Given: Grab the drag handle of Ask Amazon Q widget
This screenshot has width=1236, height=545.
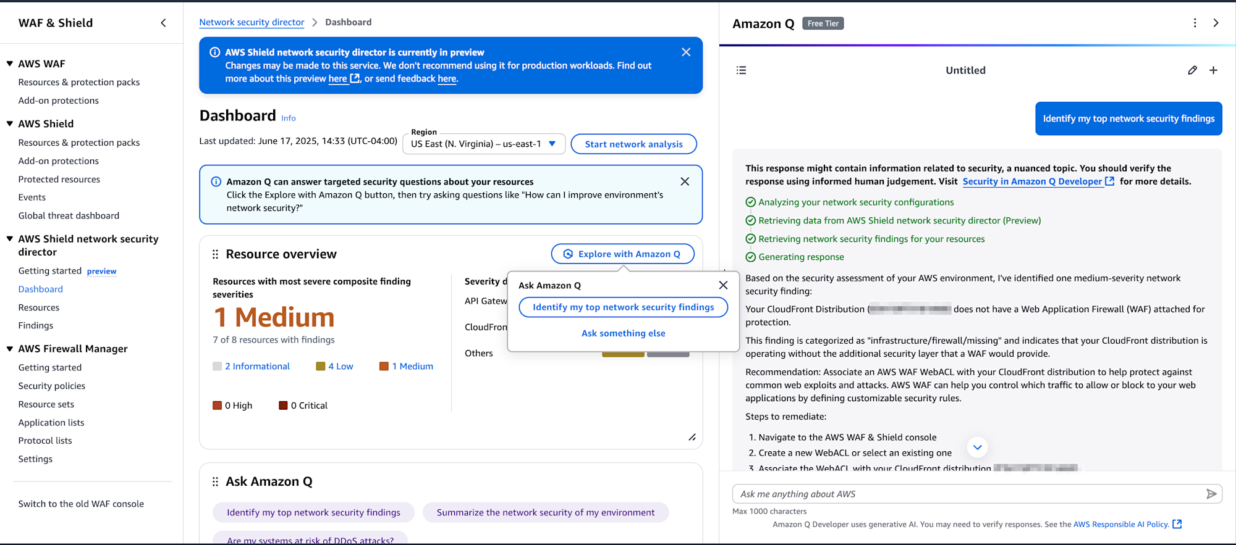Looking at the screenshot, I should pyautogui.click(x=215, y=481).
